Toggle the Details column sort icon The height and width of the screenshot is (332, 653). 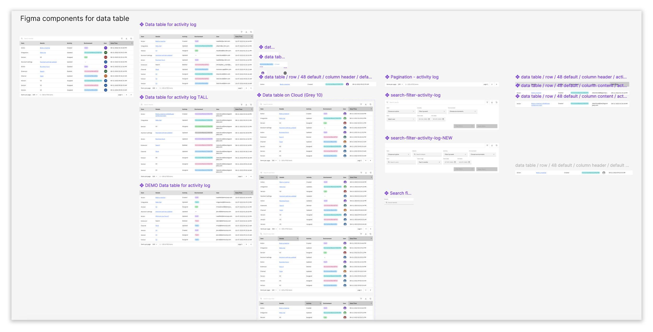pos(297,238)
